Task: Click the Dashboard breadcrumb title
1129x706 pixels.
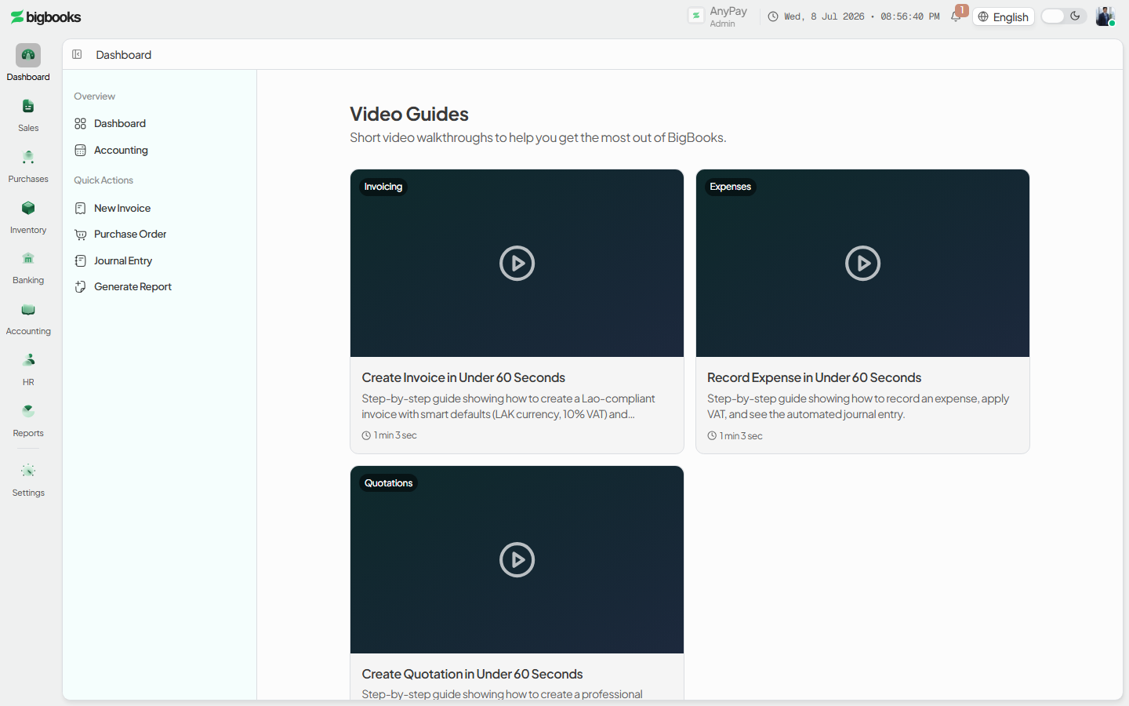Action: [124, 55]
